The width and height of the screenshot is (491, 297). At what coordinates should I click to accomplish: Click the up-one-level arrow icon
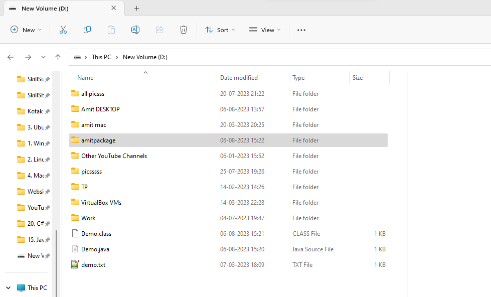coord(58,57)
